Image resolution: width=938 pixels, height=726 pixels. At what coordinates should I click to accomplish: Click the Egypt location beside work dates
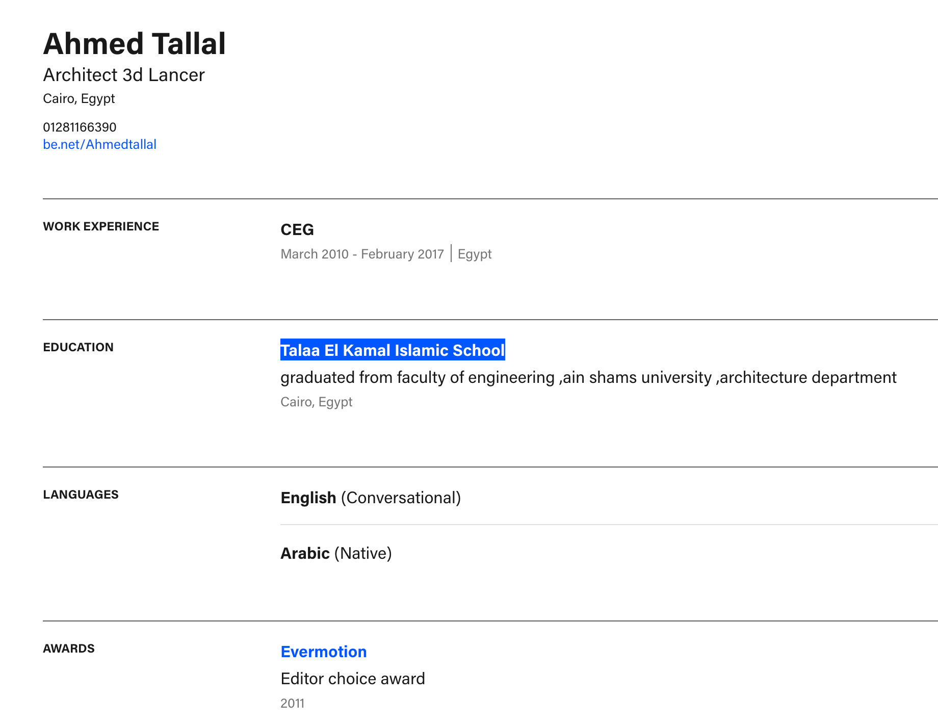[x=475, y=254]
